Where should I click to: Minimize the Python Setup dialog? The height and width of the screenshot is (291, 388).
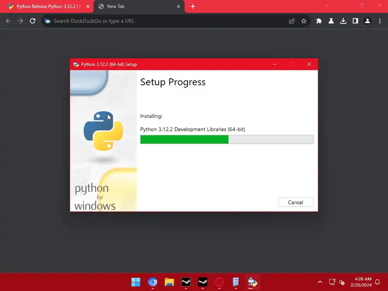point(275,64)
